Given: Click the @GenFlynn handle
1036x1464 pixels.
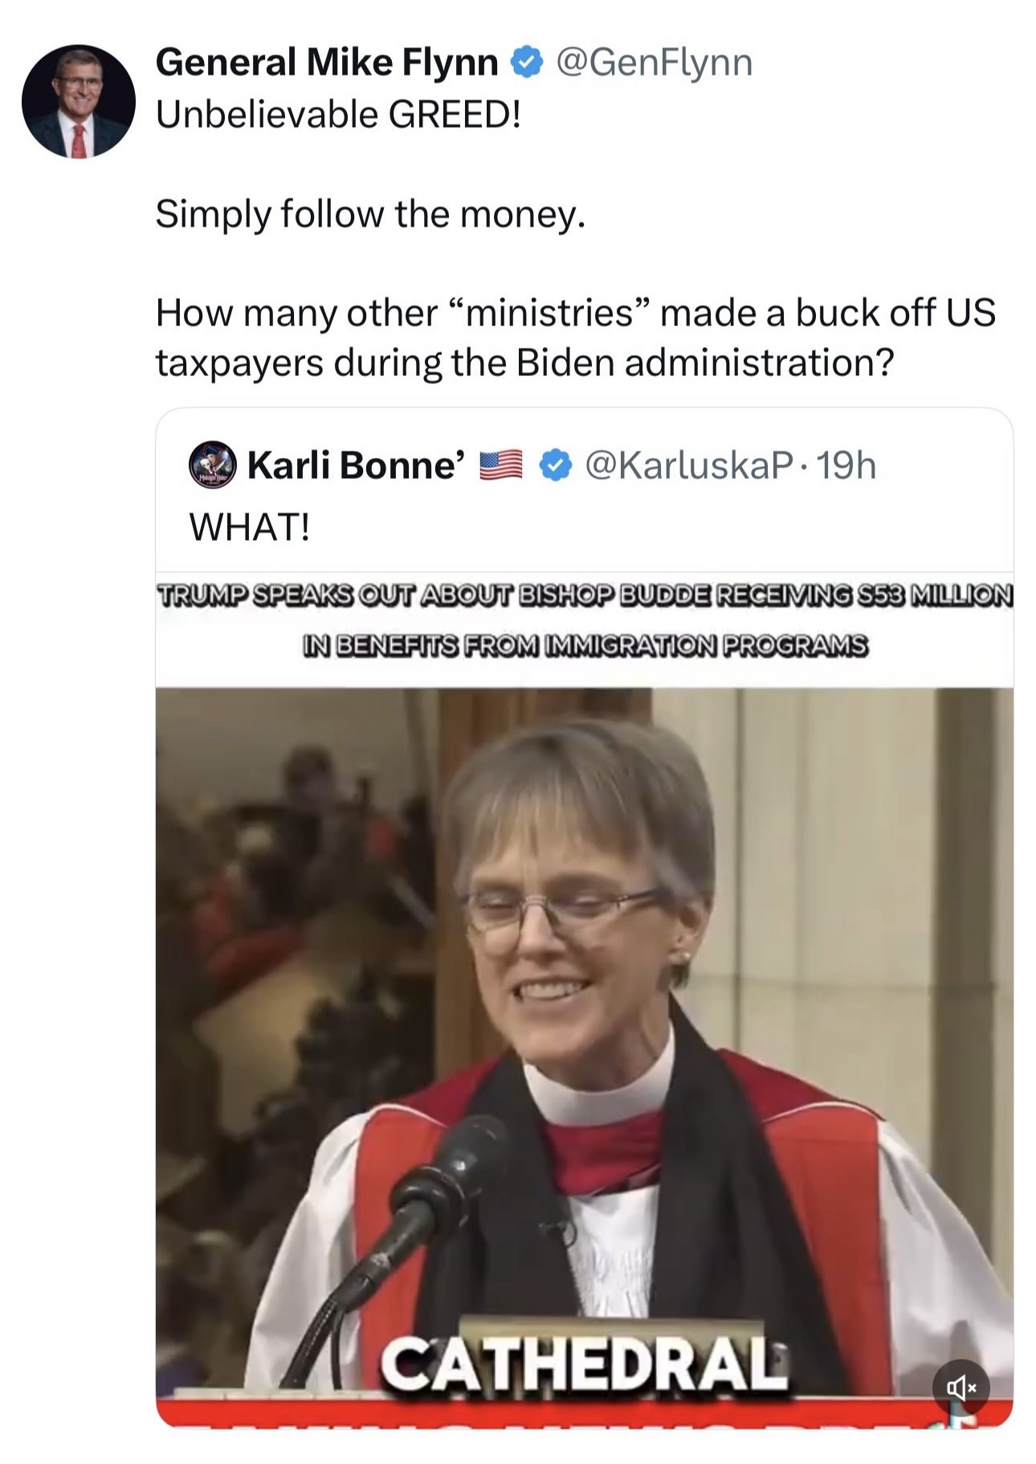Looking at the screenshot, I should [654, 63].
